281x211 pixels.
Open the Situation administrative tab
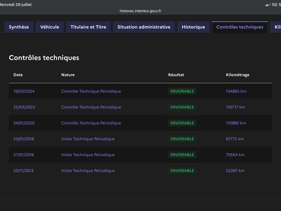click(x=144, y=27)
